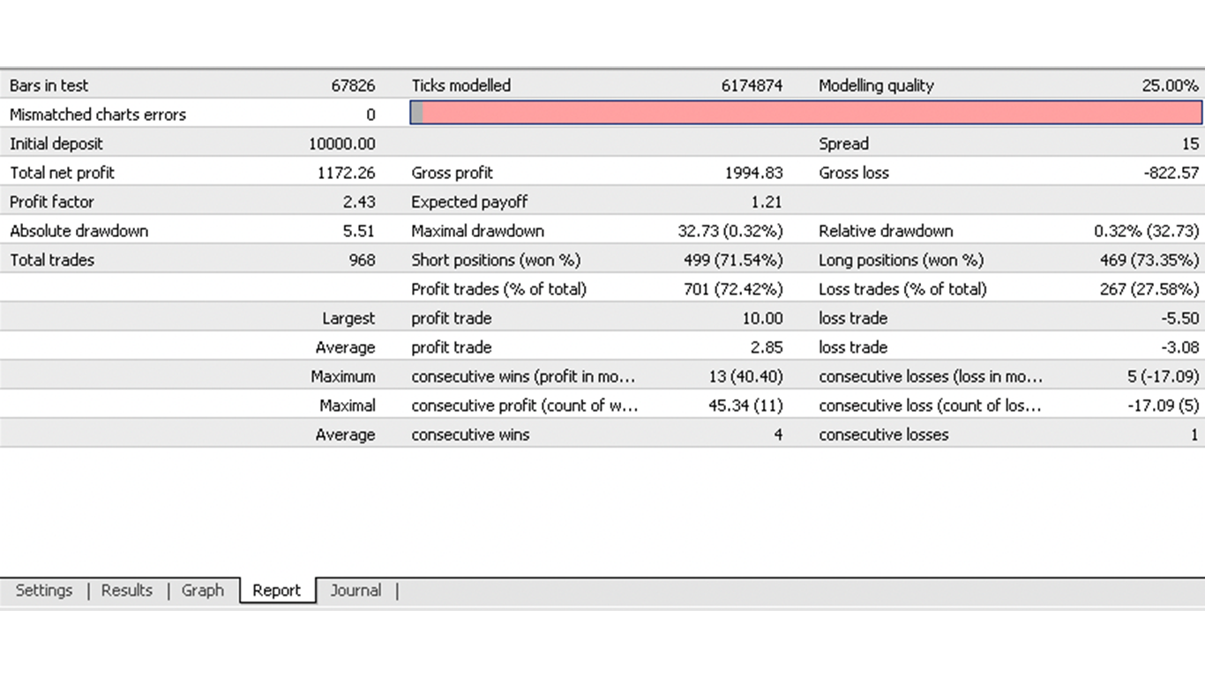
Task: Click the Ticks modelled label
Action: tap(461, 86)
